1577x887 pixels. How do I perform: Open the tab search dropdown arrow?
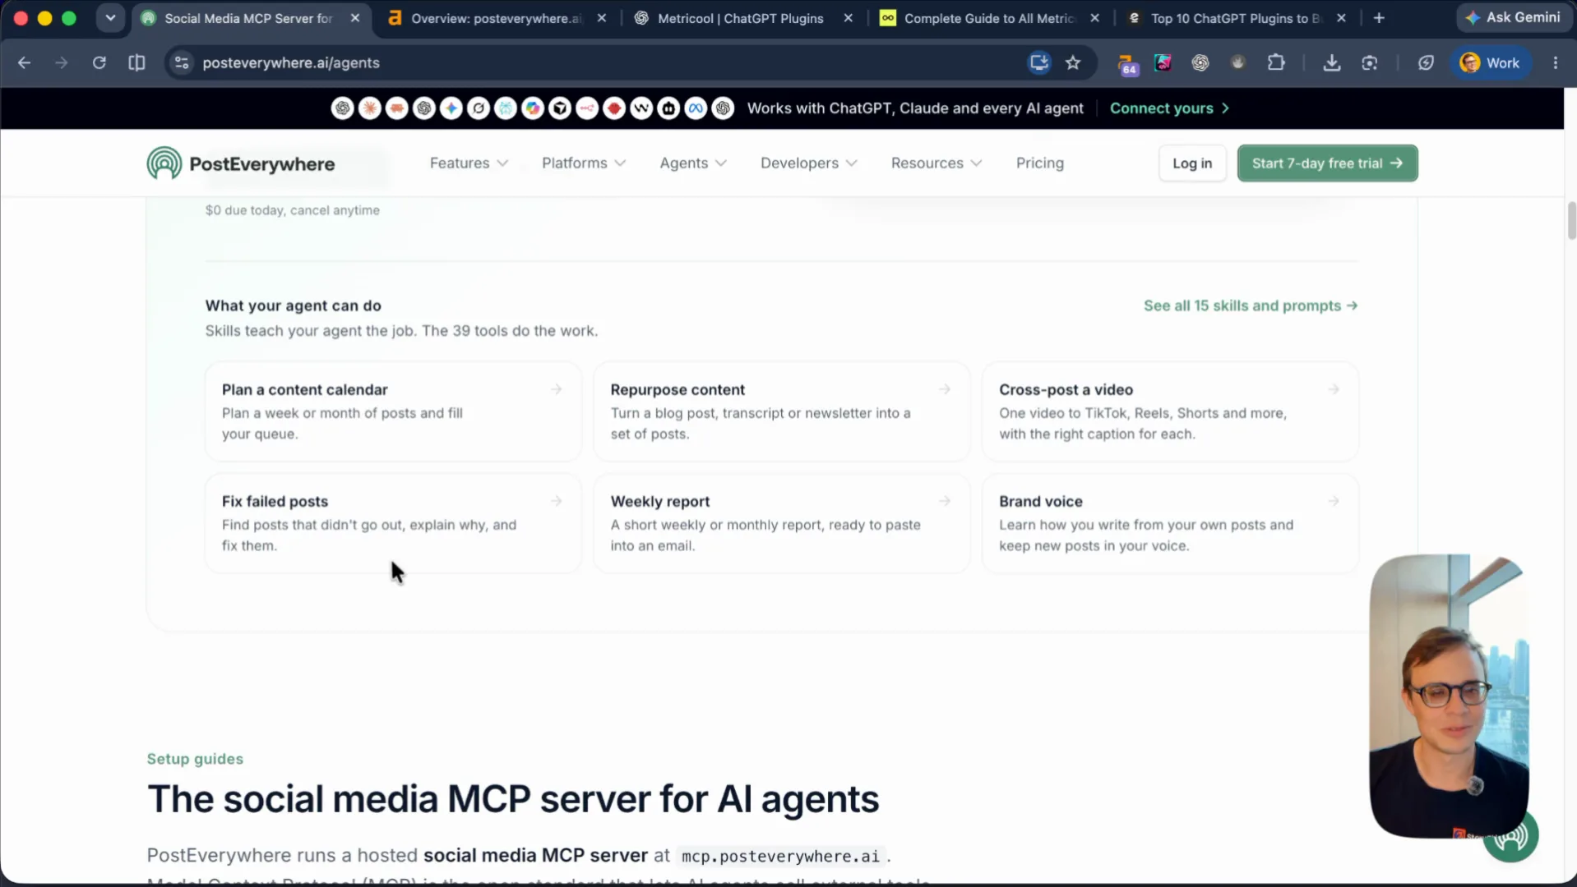(x=110, y=18)
